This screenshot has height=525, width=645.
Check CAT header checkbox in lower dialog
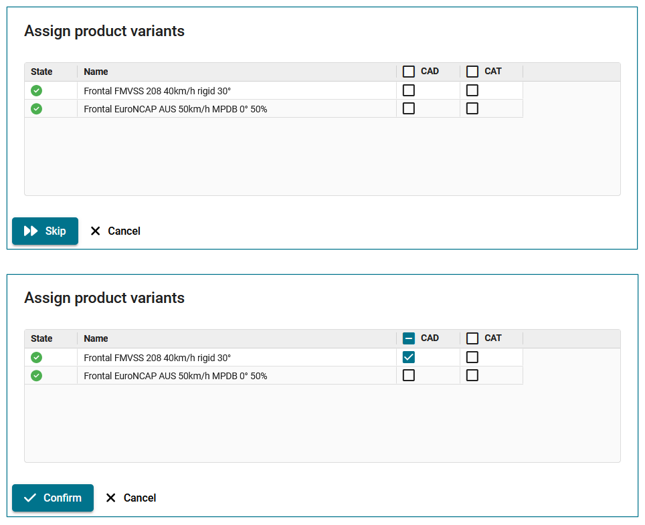(472, 338)
